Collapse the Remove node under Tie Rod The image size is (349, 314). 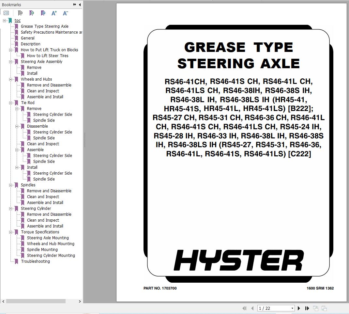tap(17, 109)
